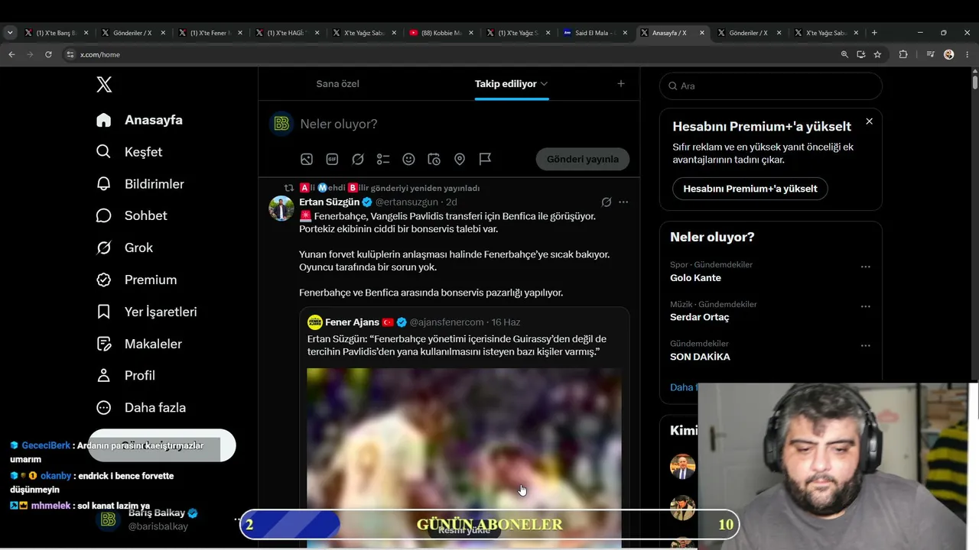Use Grok icon in the post composer
Image resolution: width=979 pixels, height=550 pixels.
tap(358, 159)
